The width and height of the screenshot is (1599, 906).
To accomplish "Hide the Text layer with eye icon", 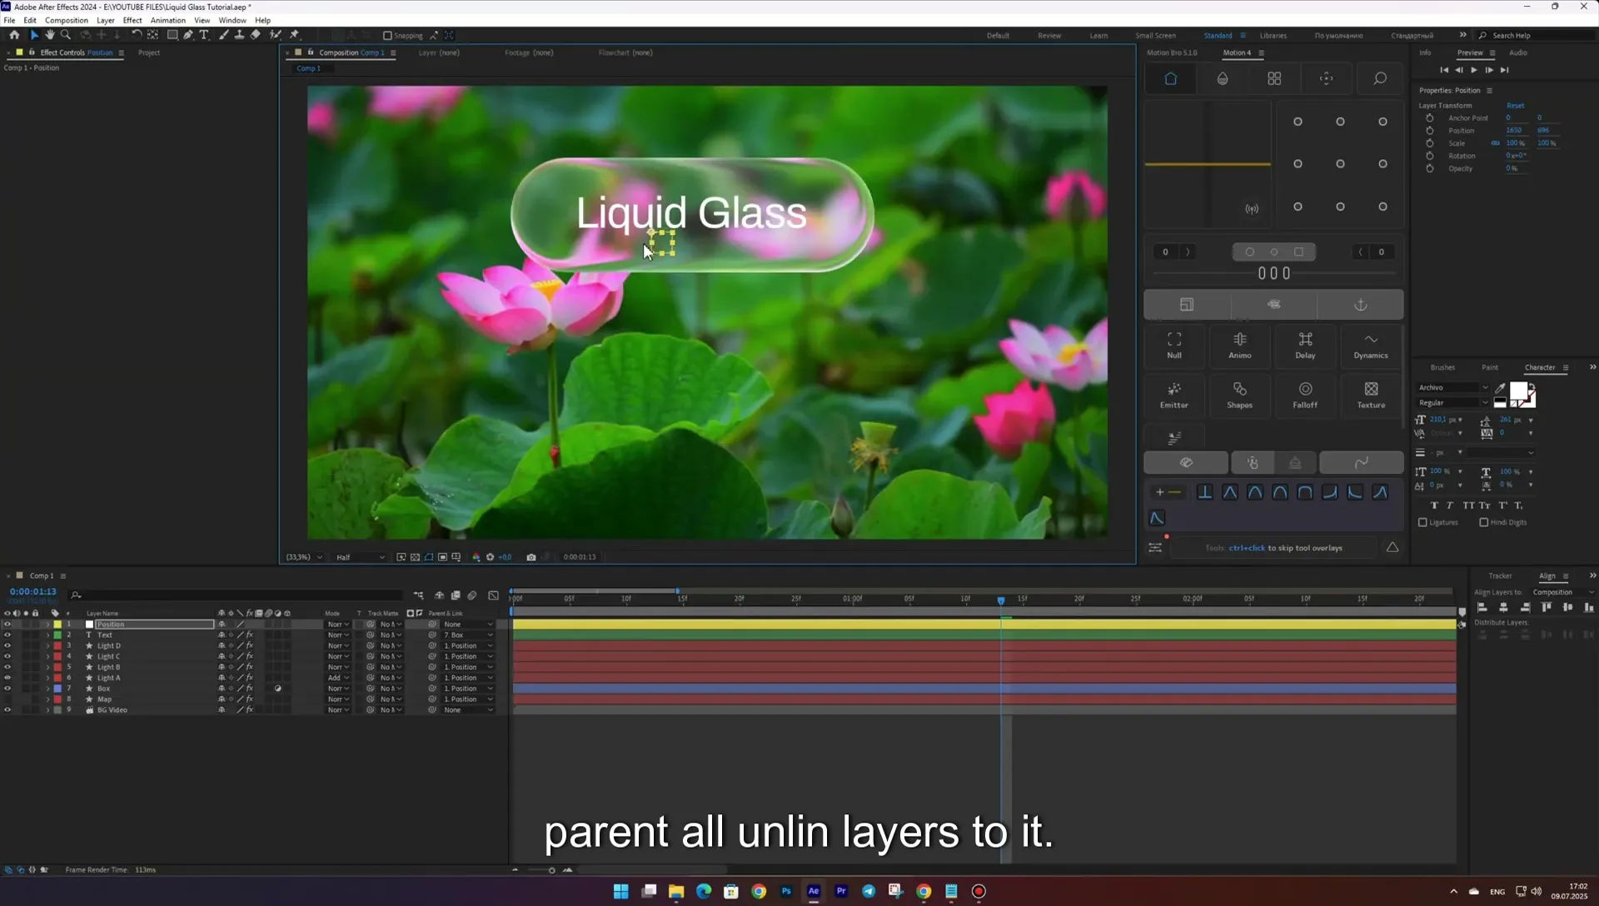I will [7, 635].
